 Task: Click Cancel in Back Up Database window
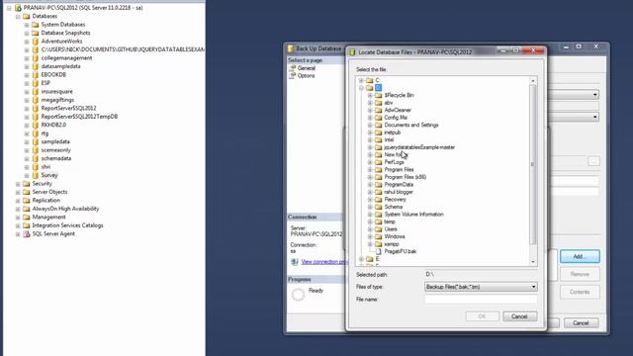pos(581,323)
